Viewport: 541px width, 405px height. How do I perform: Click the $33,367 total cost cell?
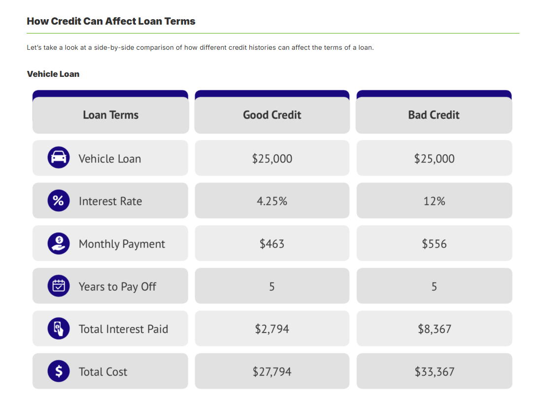click(434, 371)
